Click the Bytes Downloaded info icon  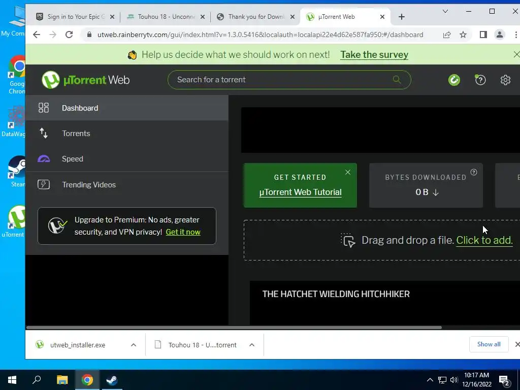tap(474, 172)
